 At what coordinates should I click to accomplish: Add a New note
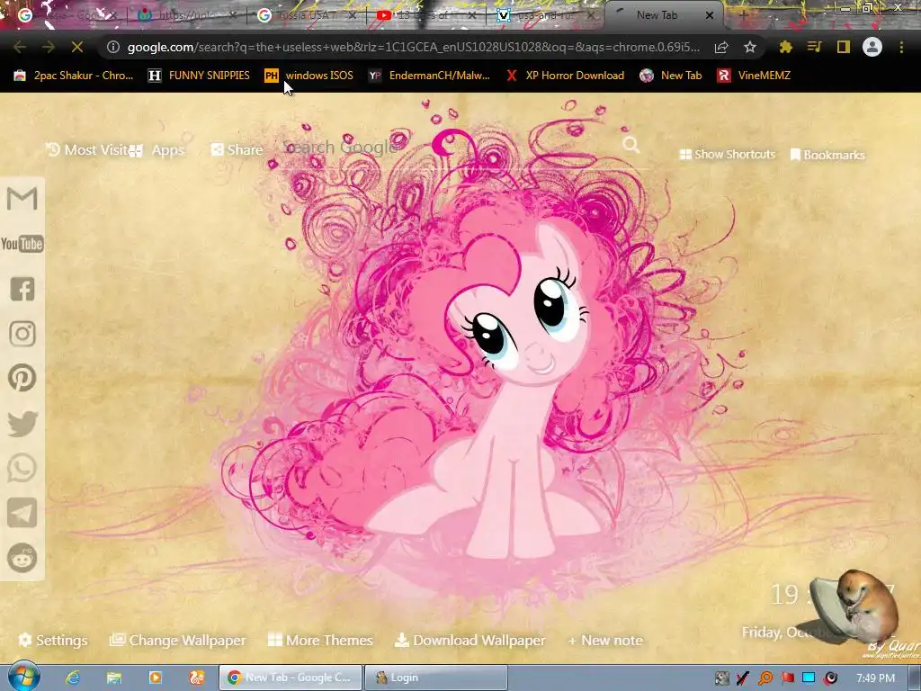pos(605,640)
